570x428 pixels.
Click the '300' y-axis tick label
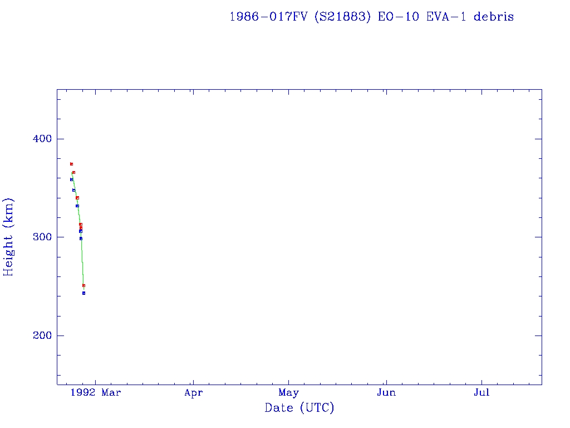click(x=38, y=237)
